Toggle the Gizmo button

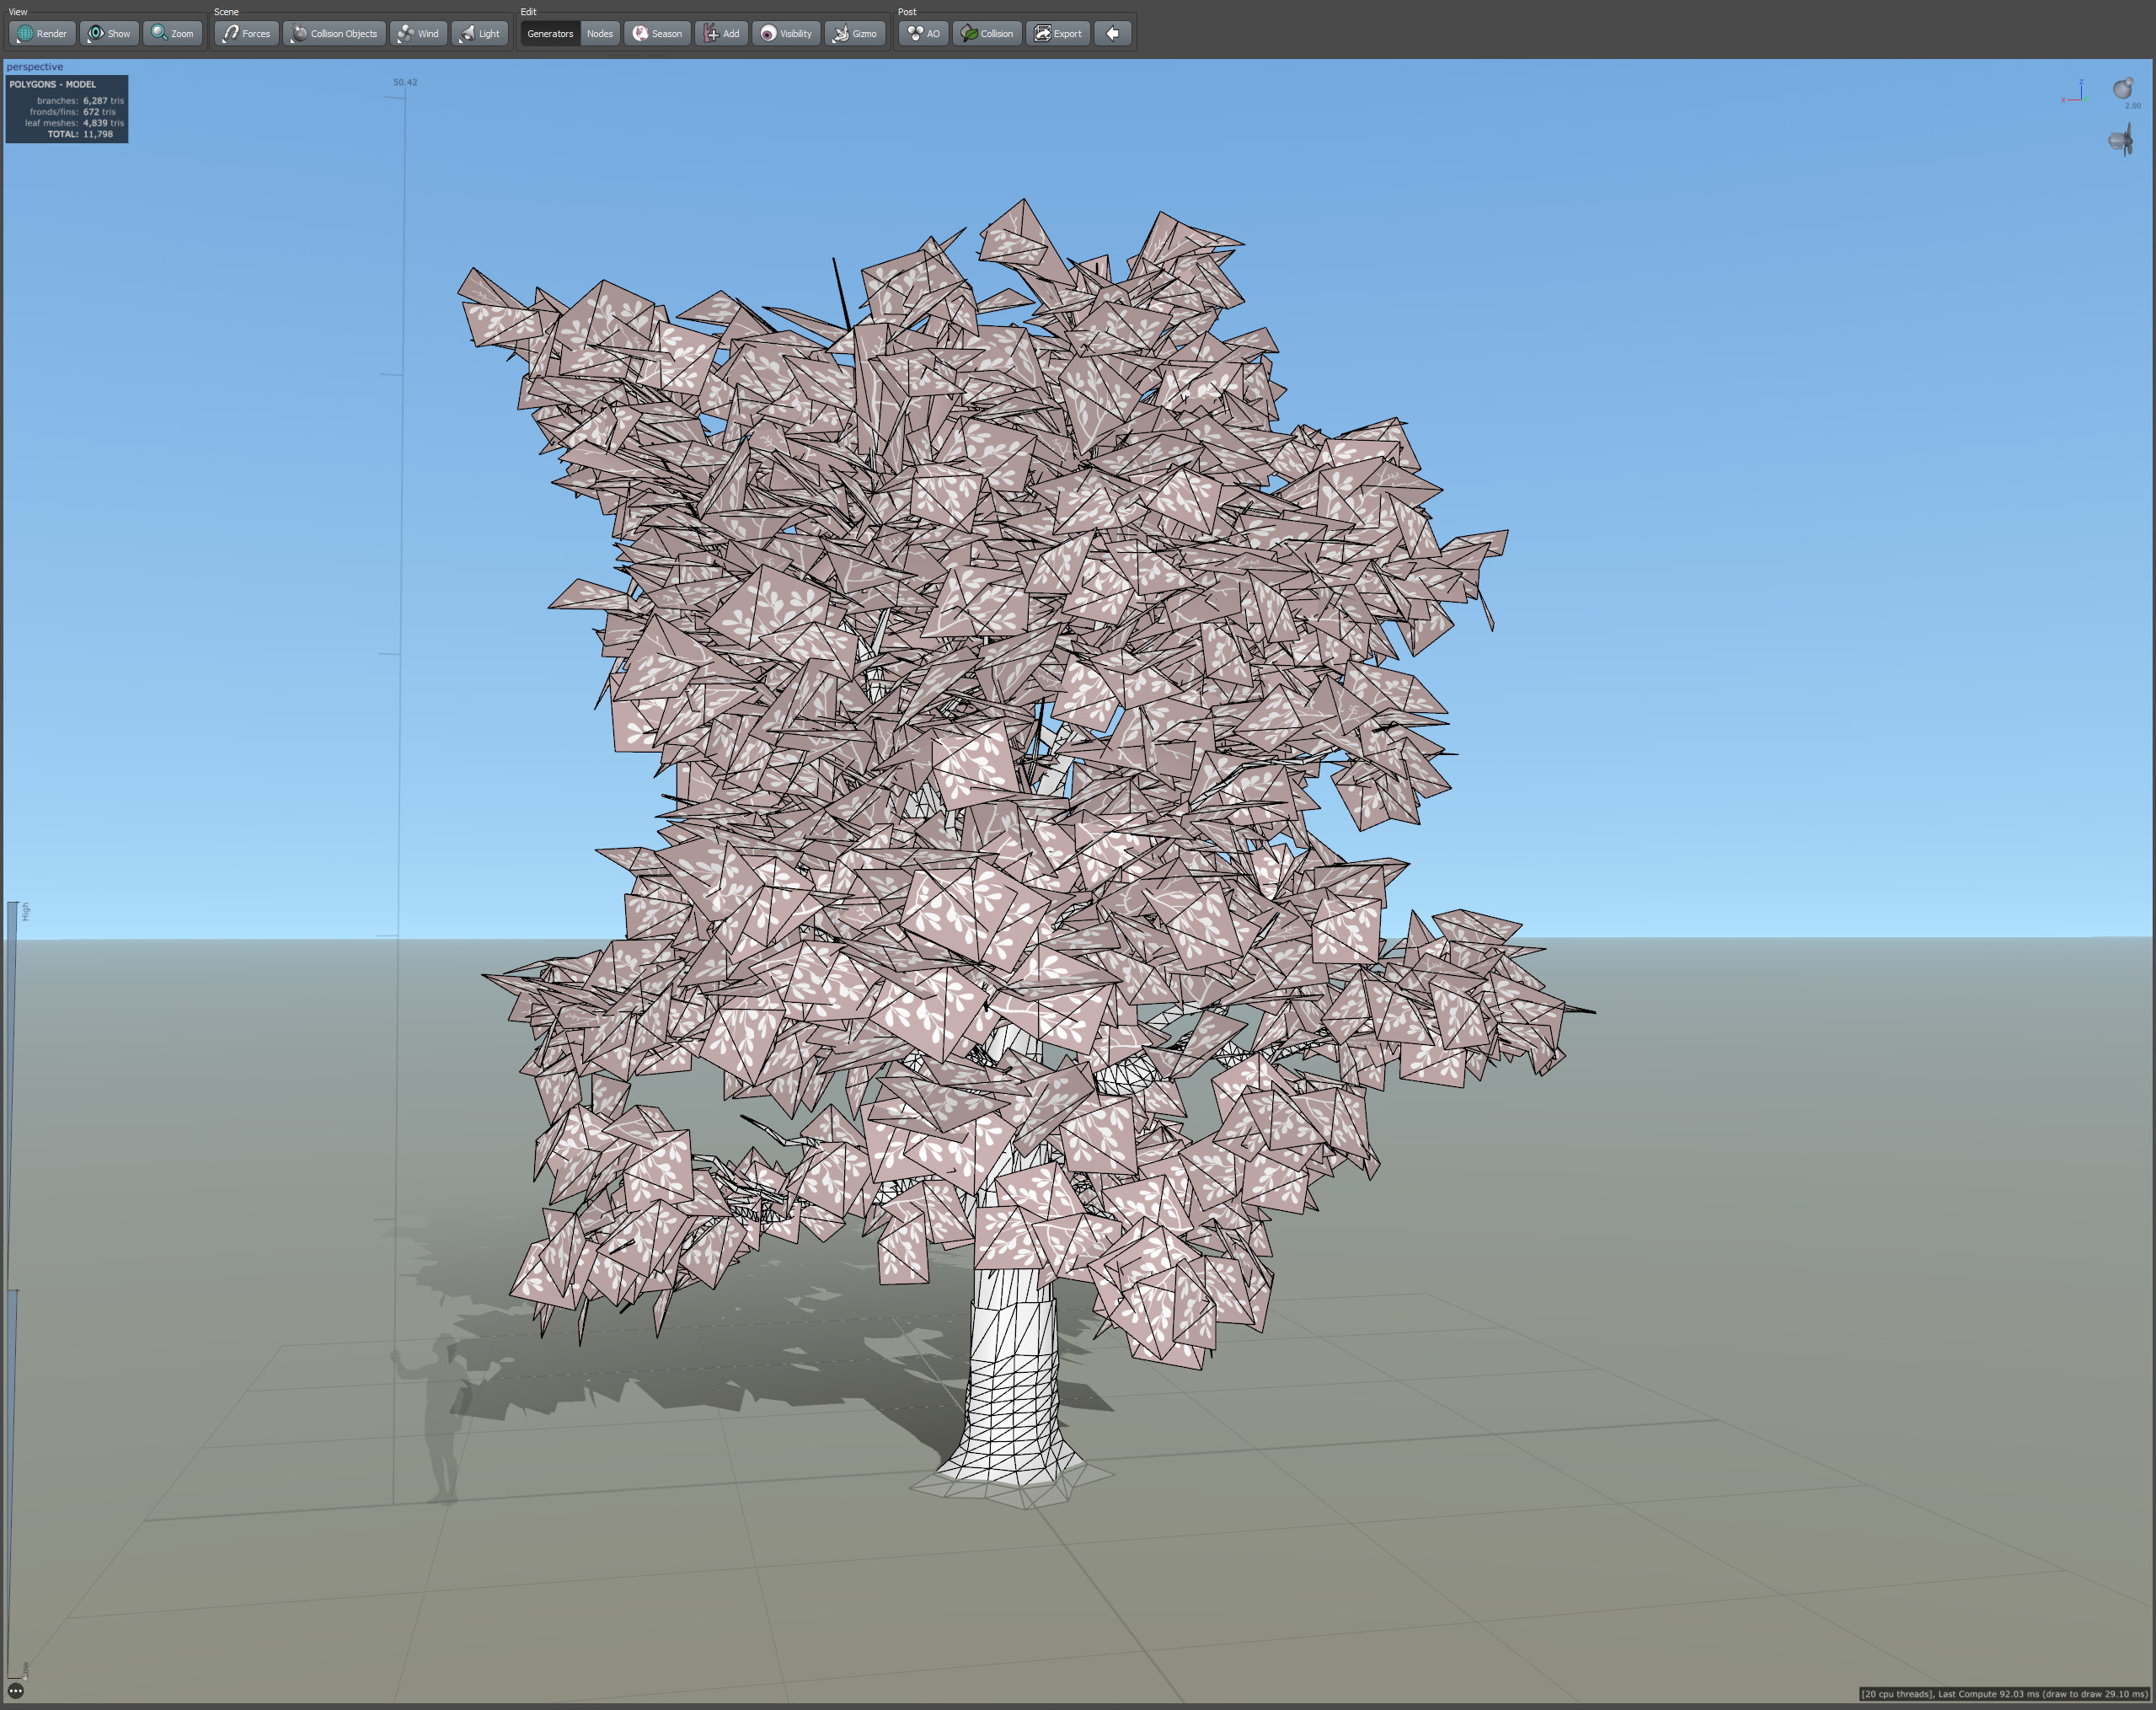click(855, 33)
